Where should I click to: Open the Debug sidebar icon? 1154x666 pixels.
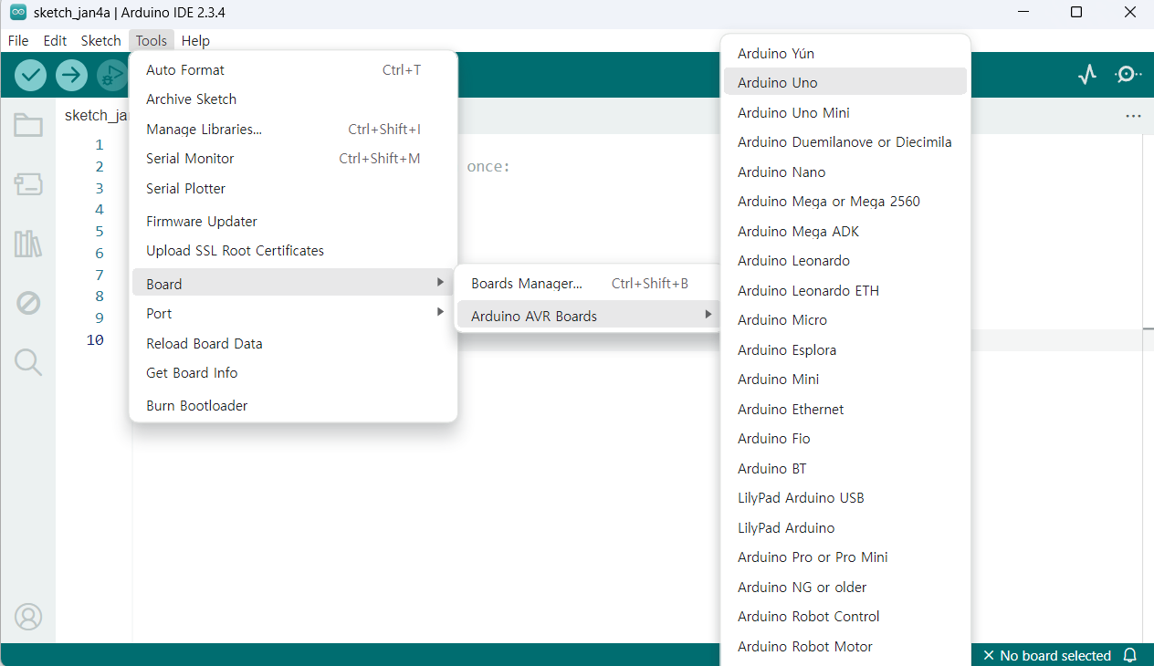coord(28,303)
